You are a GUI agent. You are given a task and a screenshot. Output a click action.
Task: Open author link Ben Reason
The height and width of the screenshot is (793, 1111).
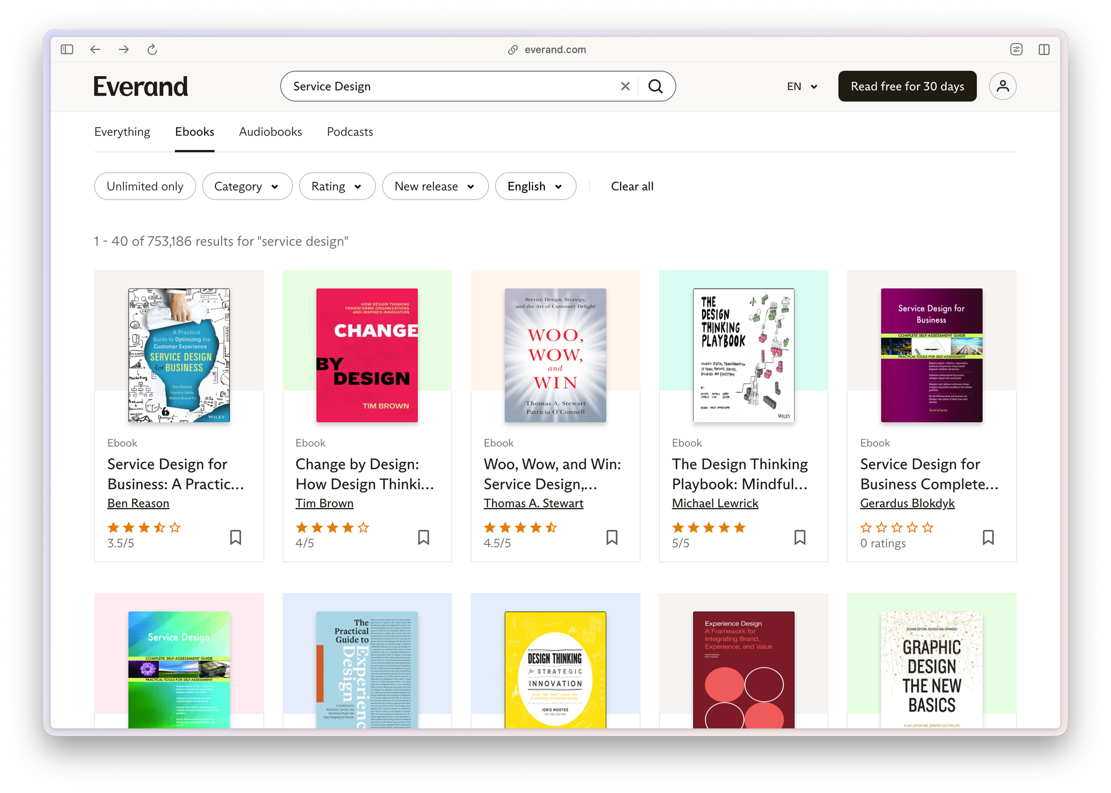(x=138, y=503)
